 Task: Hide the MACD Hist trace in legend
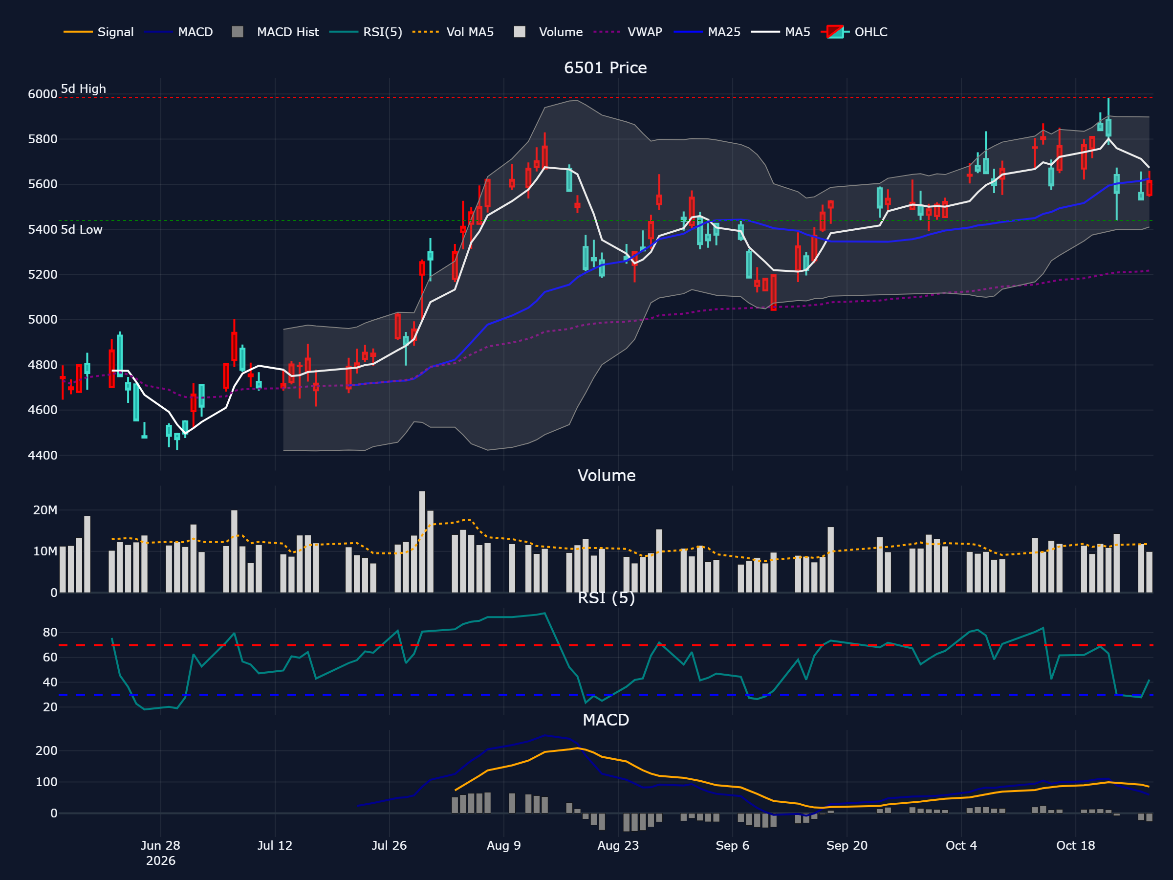point(276,32)
